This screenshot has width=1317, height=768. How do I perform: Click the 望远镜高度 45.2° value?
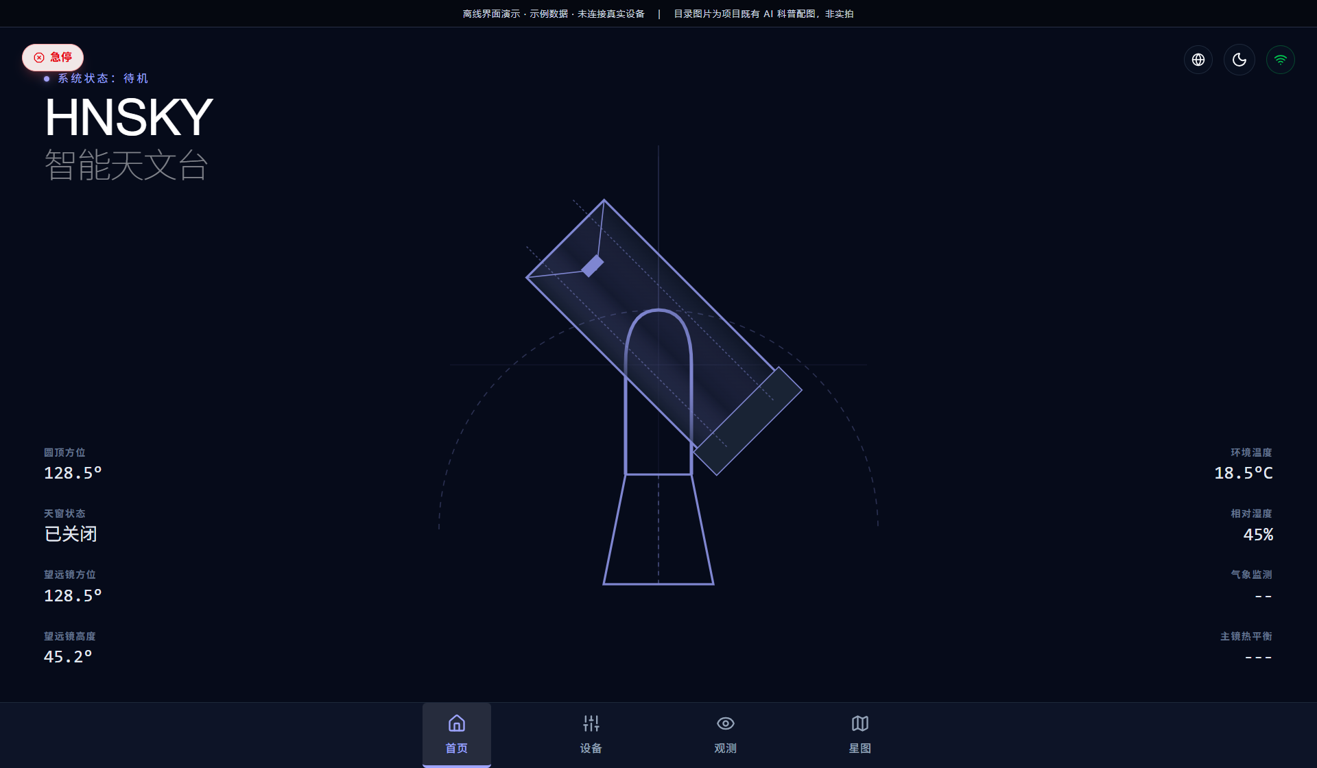(x=68, y=657)
